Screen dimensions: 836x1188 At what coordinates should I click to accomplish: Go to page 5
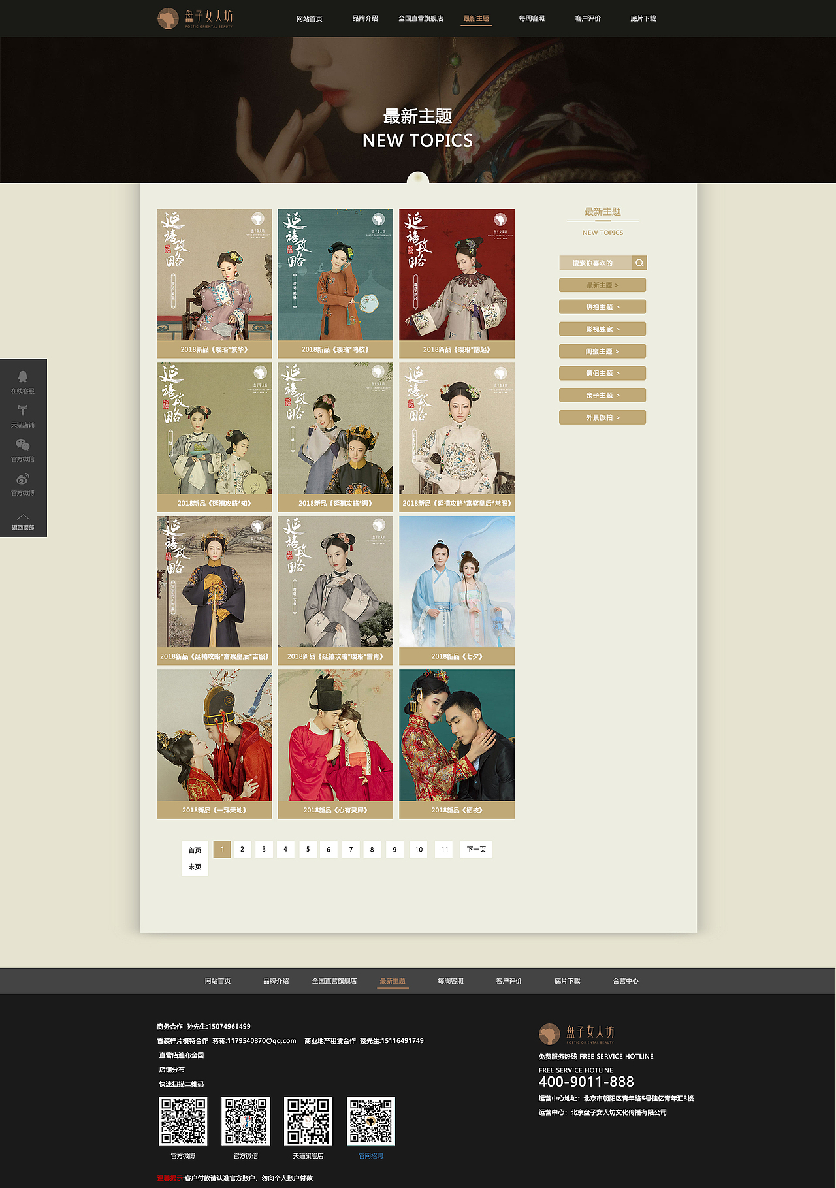pyautogui.click(x=308, y=849)
